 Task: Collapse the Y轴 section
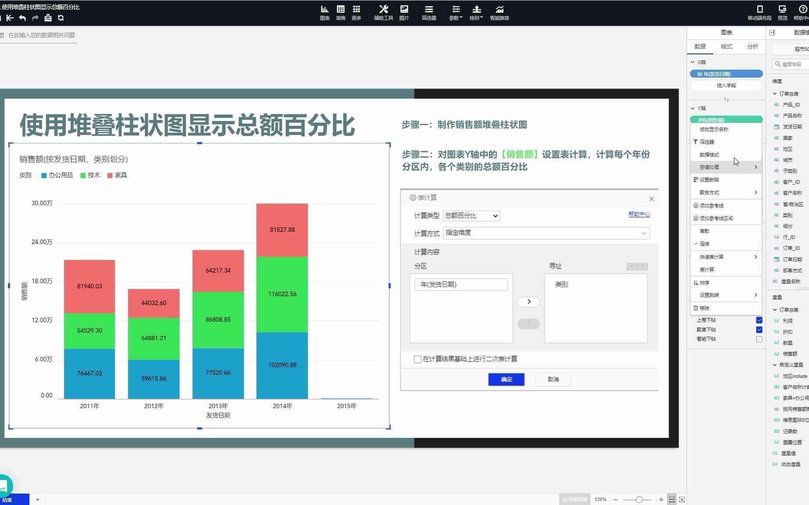click(693, 108)
